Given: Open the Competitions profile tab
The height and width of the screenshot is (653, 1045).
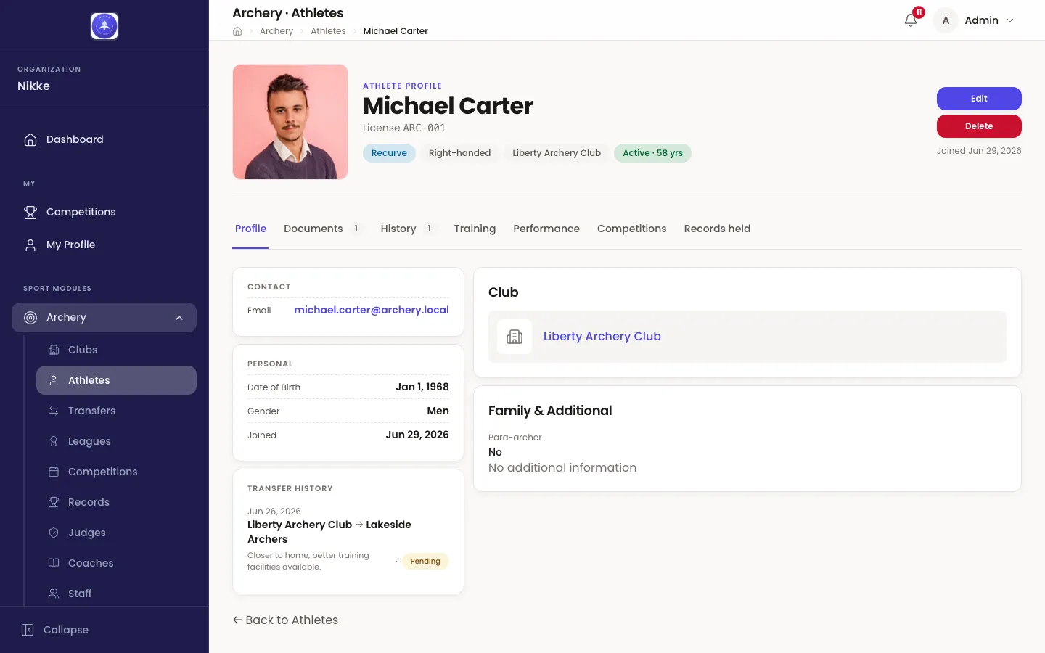Looking at the screenshot, I should tap(631, 229).
